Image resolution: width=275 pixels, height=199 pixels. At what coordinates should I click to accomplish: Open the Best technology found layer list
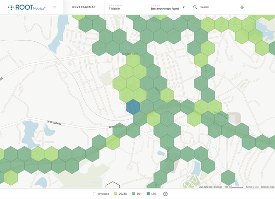click(165, 9)
